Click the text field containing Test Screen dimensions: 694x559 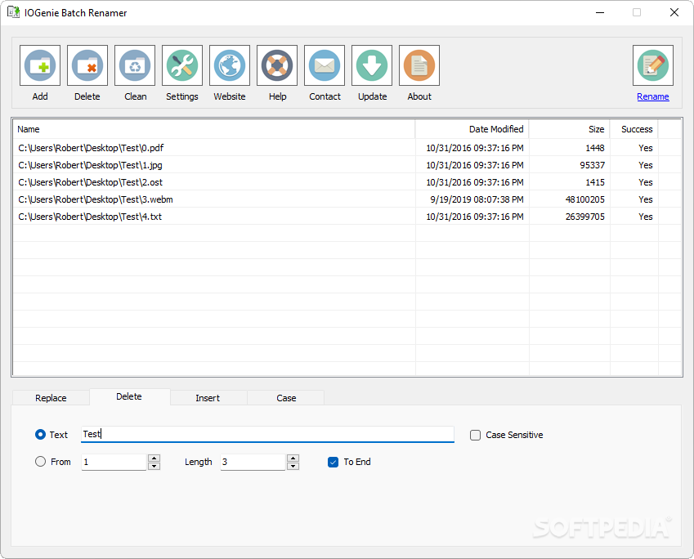[268, 434]
